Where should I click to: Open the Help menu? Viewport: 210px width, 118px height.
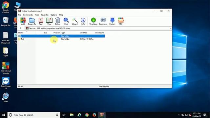[x=61, y=15]
